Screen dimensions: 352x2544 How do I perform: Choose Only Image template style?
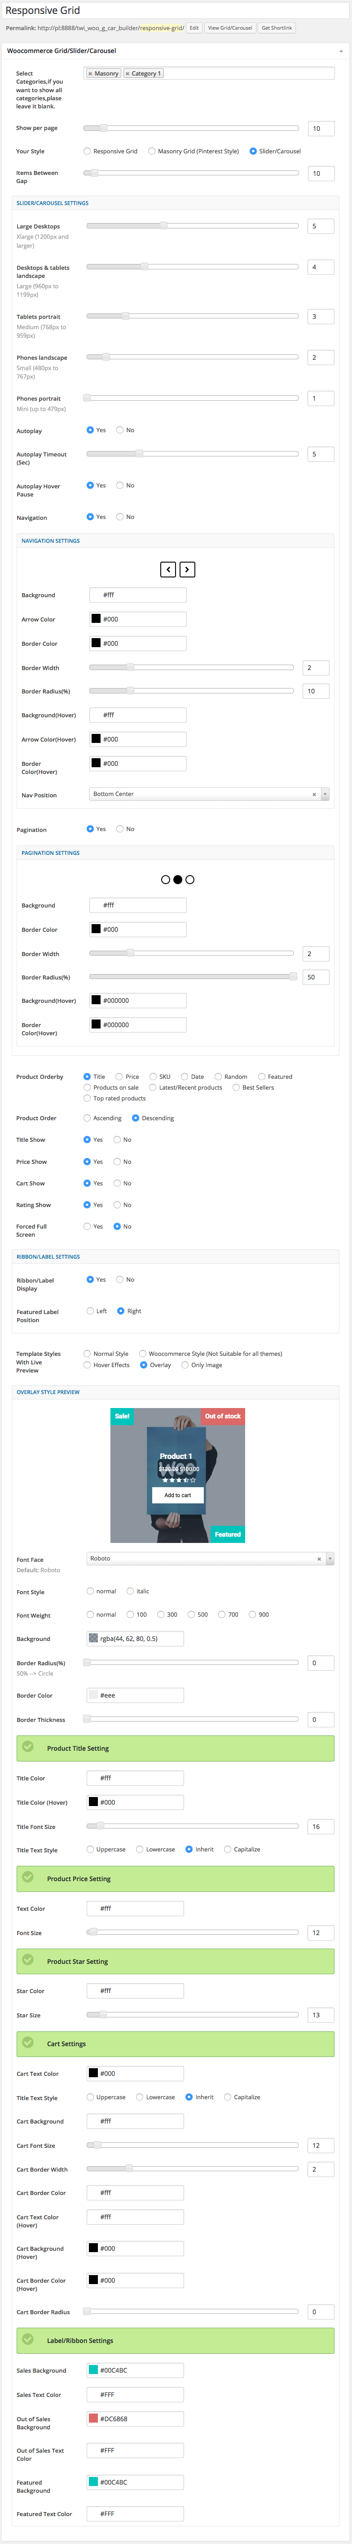tap(185, 1365)
